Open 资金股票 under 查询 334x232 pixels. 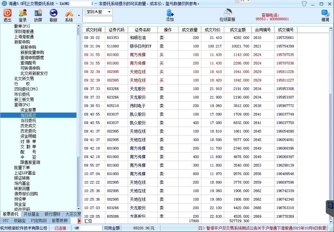[28, 110]
